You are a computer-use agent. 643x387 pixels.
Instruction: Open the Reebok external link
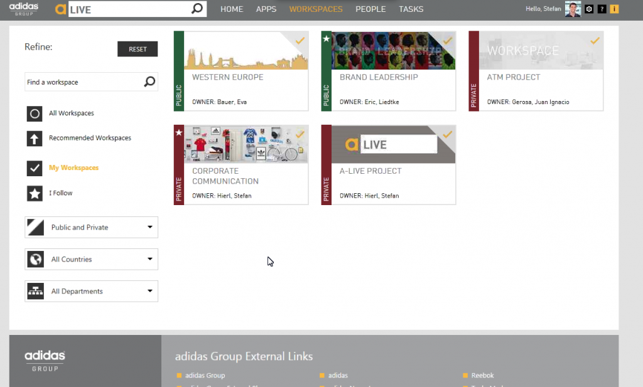pyautogui.click(x=484, y=375)
